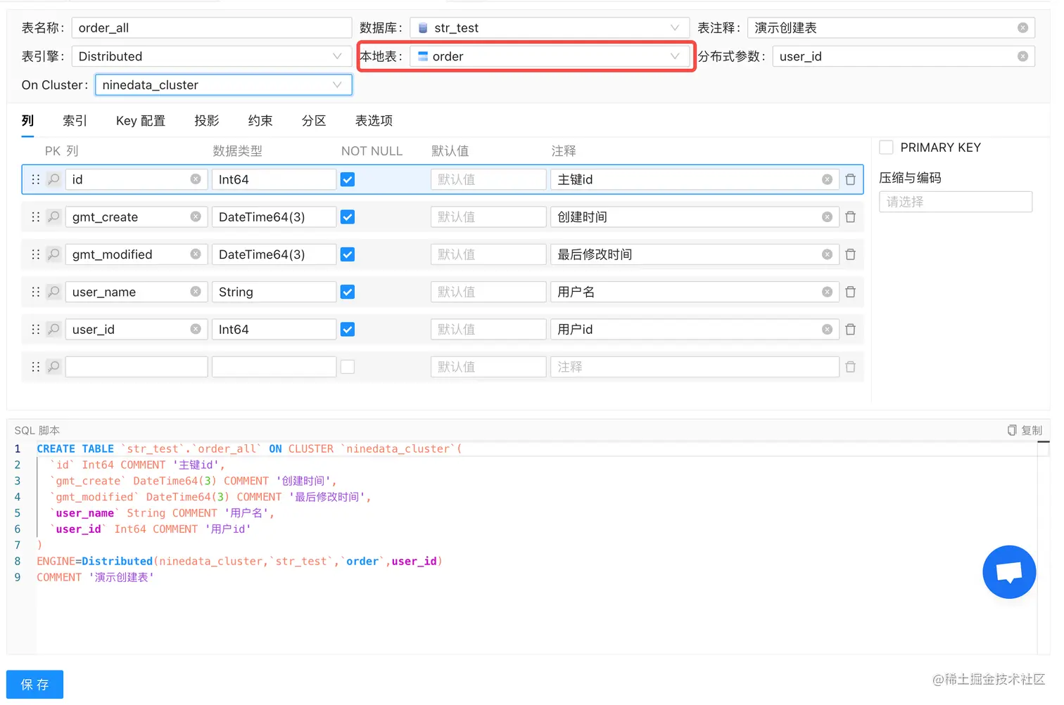The image size is (1064, 705).
Task: Click the 表名称 order_all input
Action: click(211, 27)
